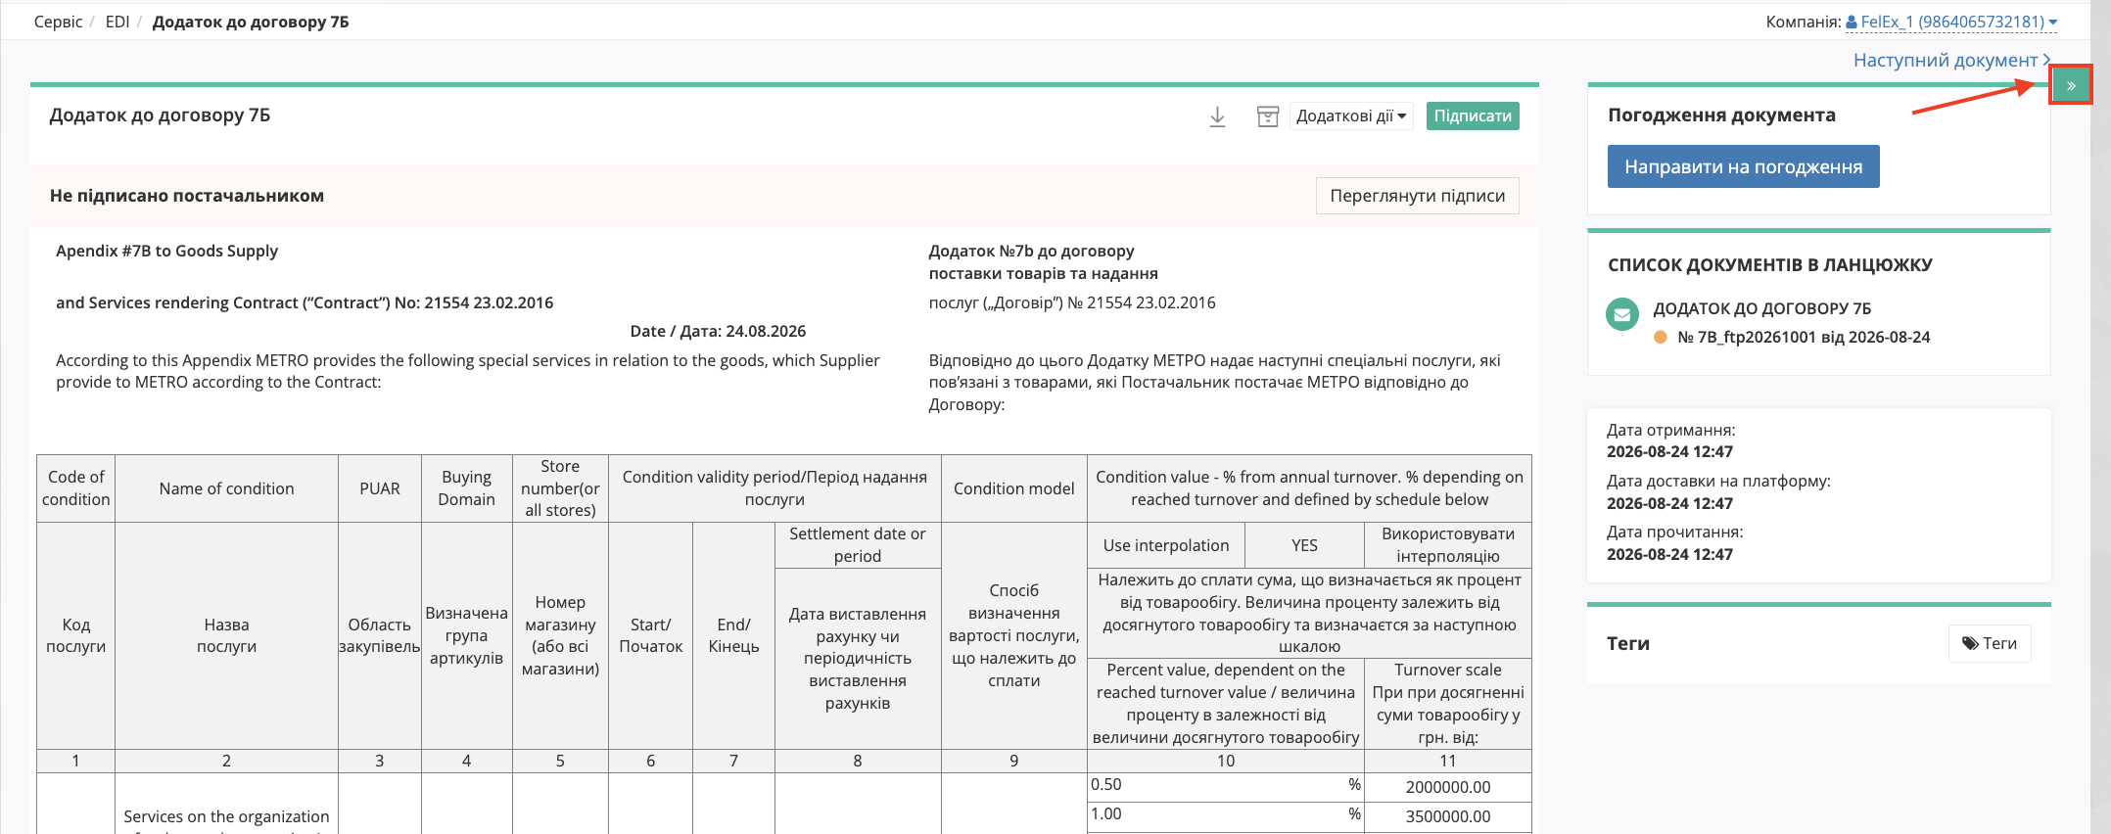Expand the FelEx_1 company selector
This screenshot has width=2111, height=834.
[1951, 22]
